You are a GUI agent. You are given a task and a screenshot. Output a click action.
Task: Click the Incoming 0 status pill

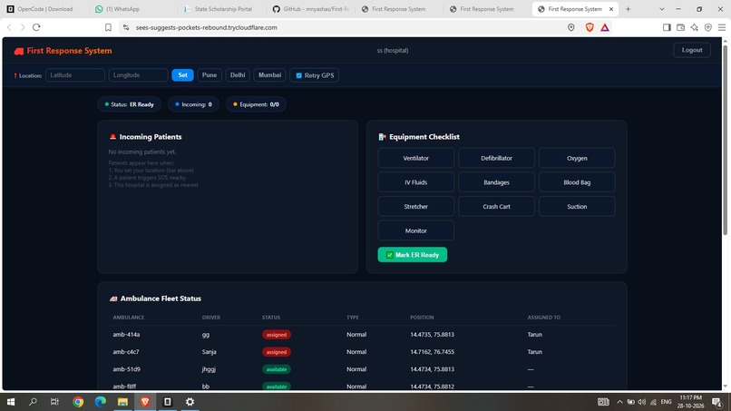(193, 104)
